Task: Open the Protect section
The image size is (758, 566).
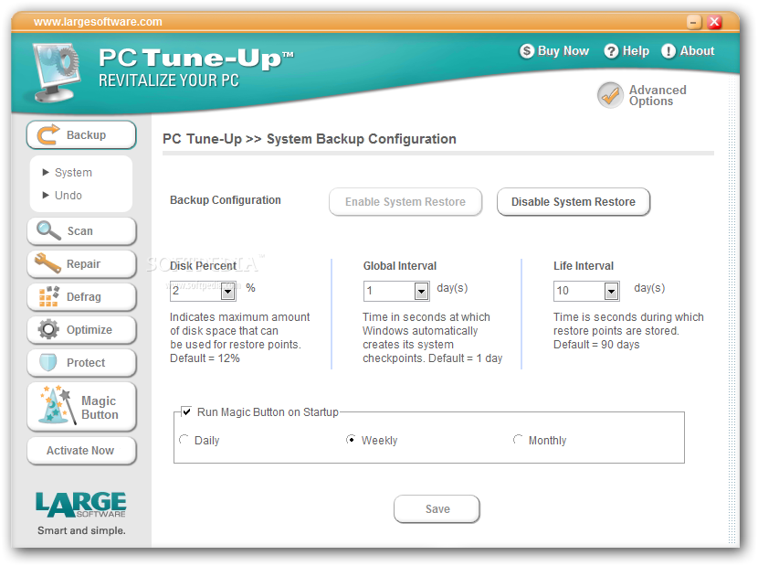Action: coord(81,363)
